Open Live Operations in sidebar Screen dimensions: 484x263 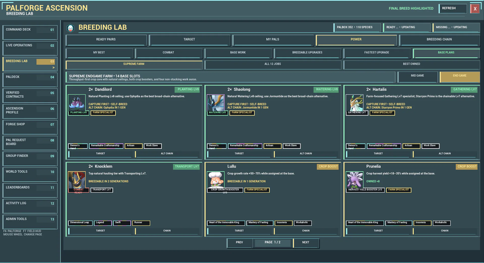[30, 48]
